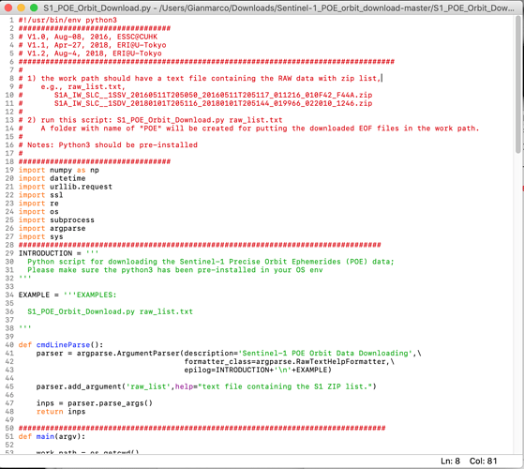Viewport: 524px width, 469px height.
Task: Click the example command on line 36
Action: pyautogui.click(x=111, y=311)
